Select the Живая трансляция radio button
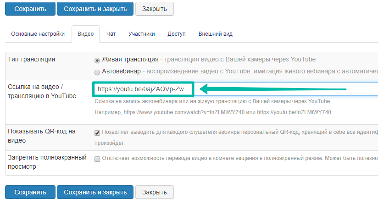378x221 pixels. (97, 60)
